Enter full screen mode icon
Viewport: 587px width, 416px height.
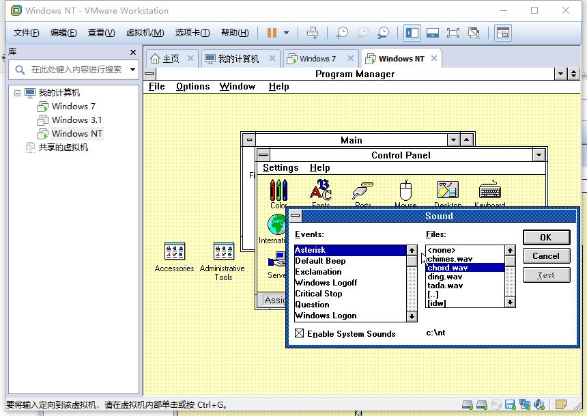click(x=453, y=33)
